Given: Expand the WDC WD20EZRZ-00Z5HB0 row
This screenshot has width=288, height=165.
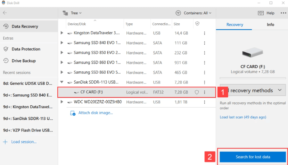Looking at the screenshot, I should pos(62,102).
